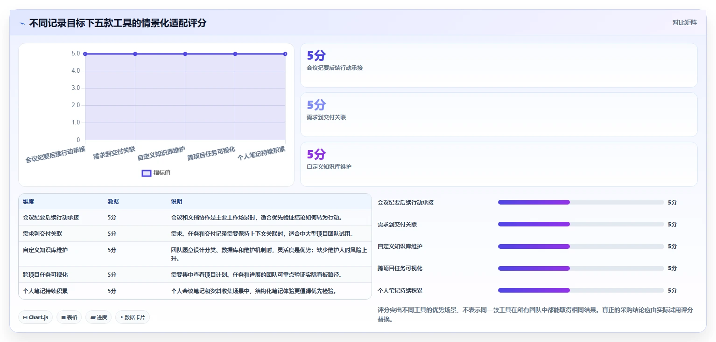Click the footnote starting 评分突出不同工具的优势场景
Viewport: 716px width, 342px height.
tap(535, 315)
